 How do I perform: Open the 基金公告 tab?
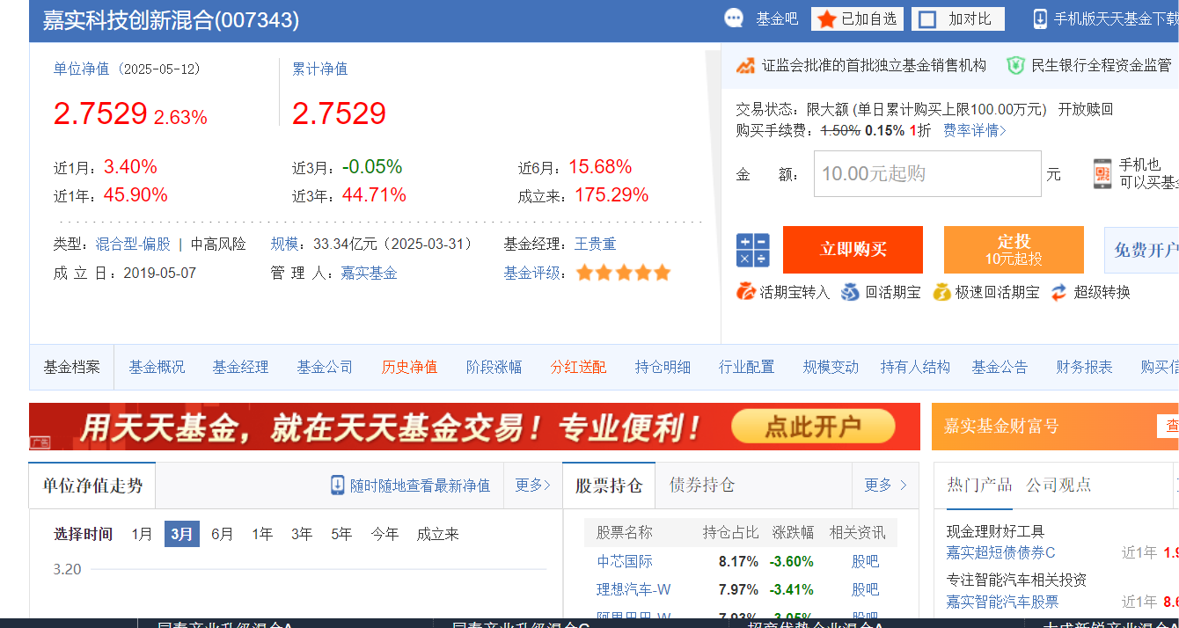(1000, 367)
